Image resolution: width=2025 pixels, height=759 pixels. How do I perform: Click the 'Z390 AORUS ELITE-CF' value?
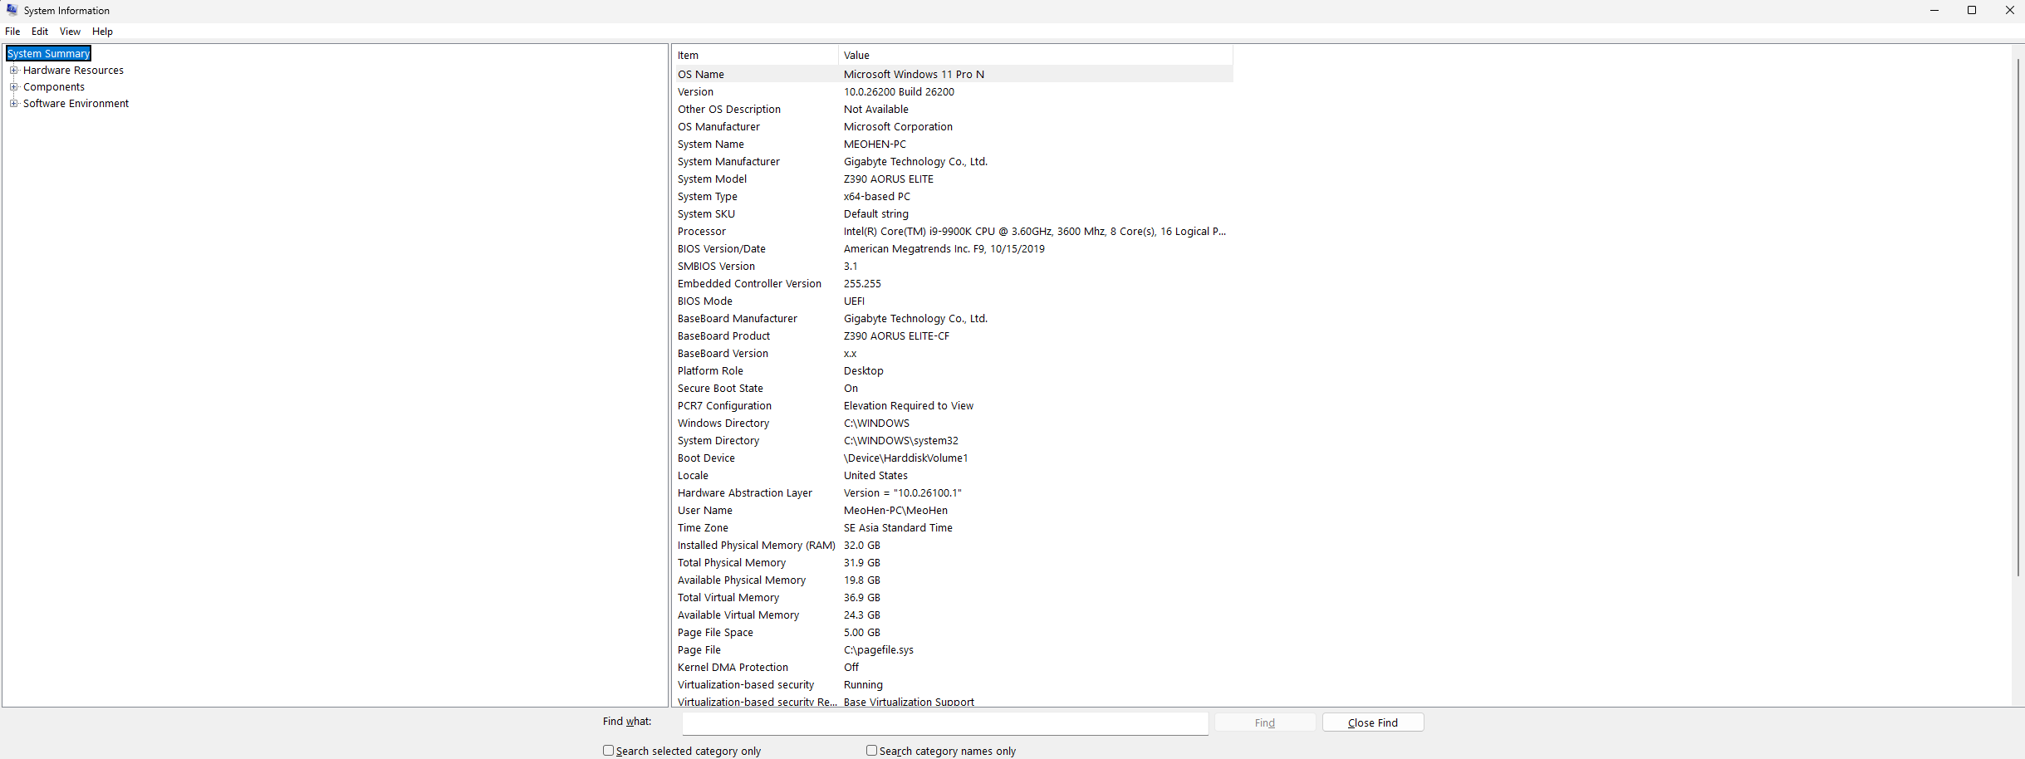click(896, 336)
